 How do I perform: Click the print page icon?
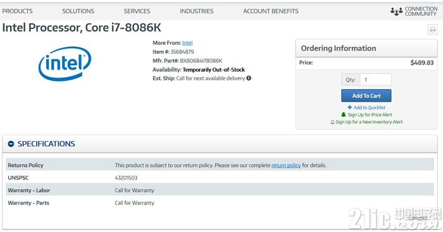coord(432,29)
